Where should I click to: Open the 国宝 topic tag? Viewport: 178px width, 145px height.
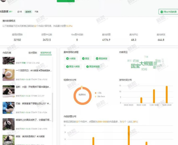(x=85, y=59)
